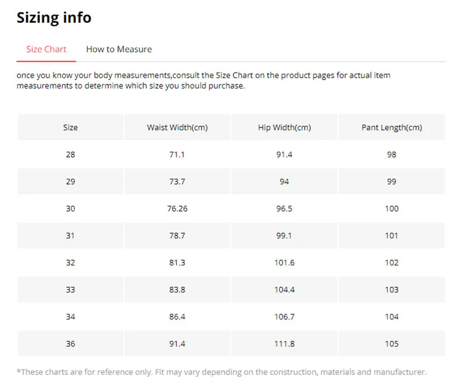This screenshot has height=392, width=462.
Task: Open the How to Measure tab
Action: [x=119, y=49]
